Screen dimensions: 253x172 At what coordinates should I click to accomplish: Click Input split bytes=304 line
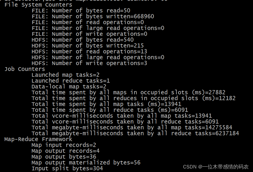[67, 168]
